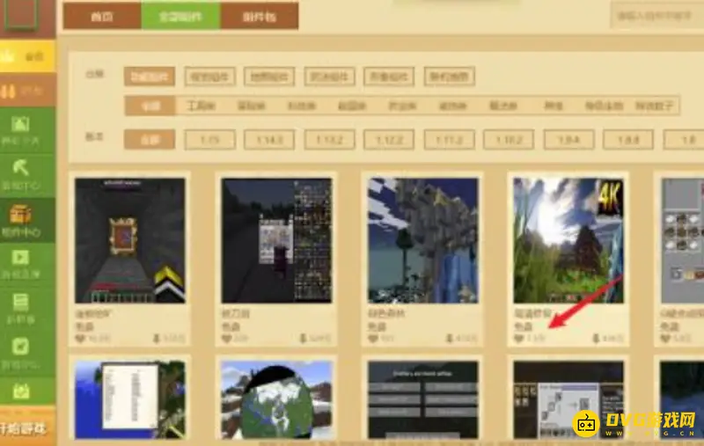Filter by version 1.15
This screenshot has height=446, width=704.
210,139
